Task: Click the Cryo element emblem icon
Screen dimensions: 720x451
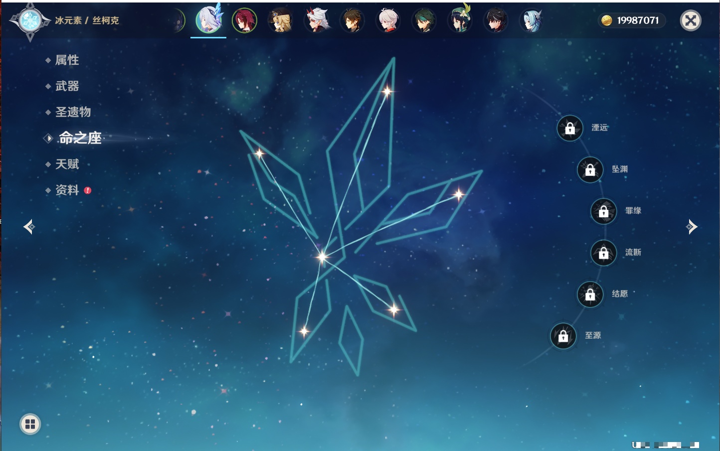Action: coord(30,21)
